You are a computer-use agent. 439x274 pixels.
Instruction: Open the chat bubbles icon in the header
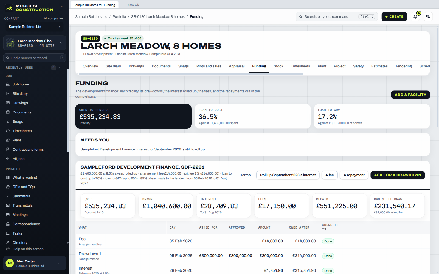click(428, 17)
